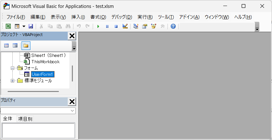The width and height of the screenshot is (272, 140).
Task: Save test.xlsm with the floppy icon
Action: tap(31, 26)
